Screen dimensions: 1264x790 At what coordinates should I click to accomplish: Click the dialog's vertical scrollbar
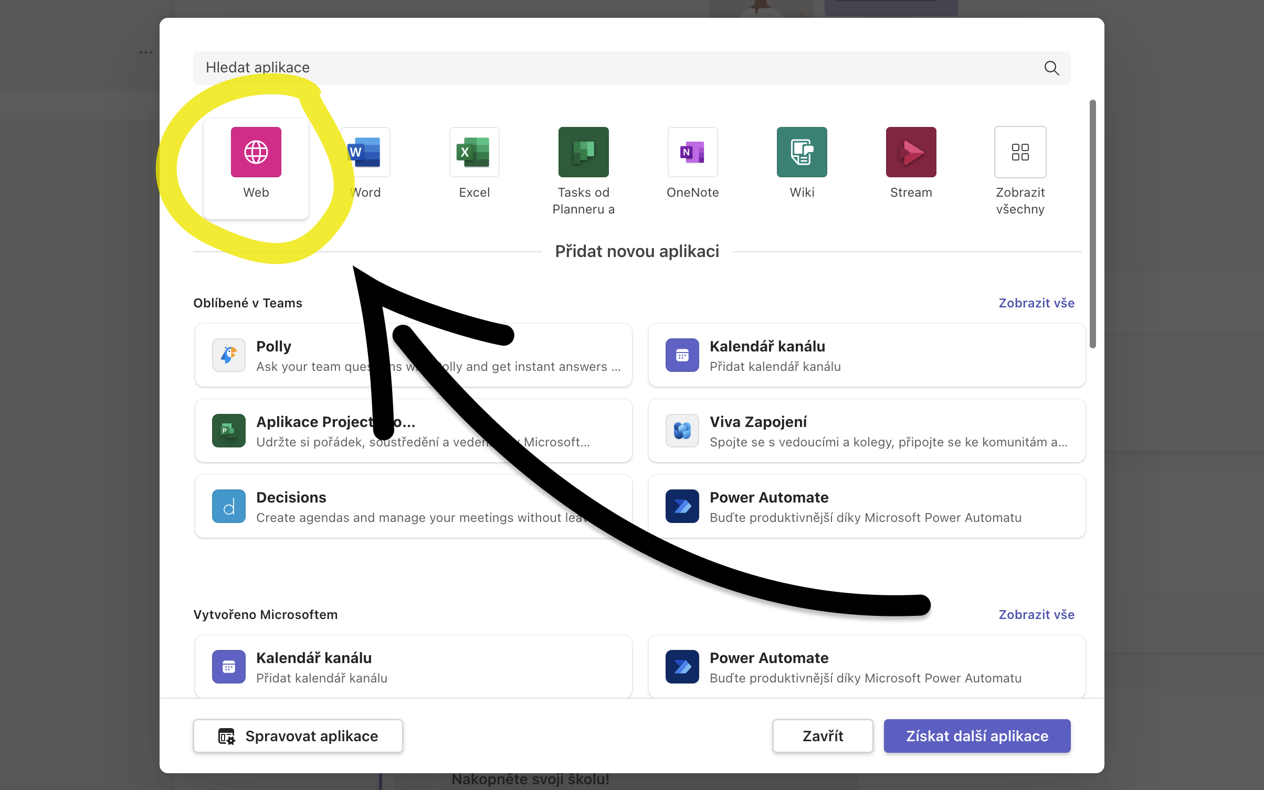click(x=1092, y=224)
